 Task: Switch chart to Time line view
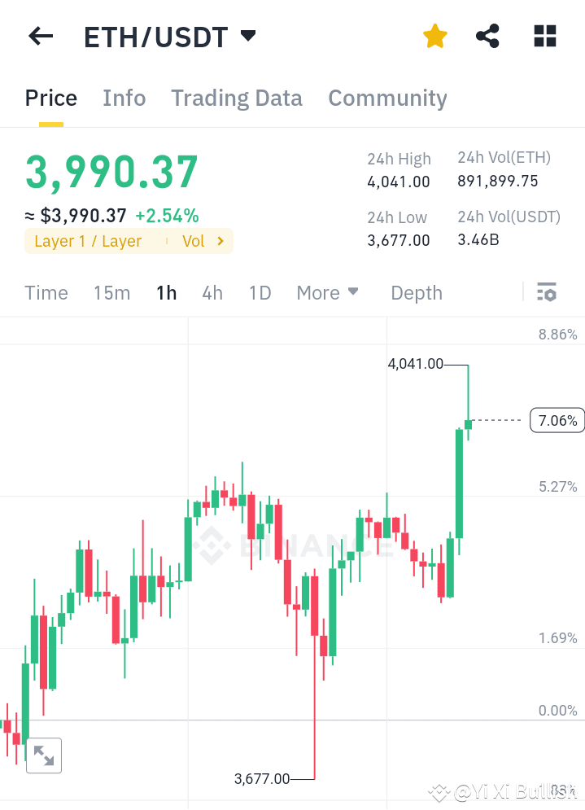pyautogui.click(x=46, y=292)
